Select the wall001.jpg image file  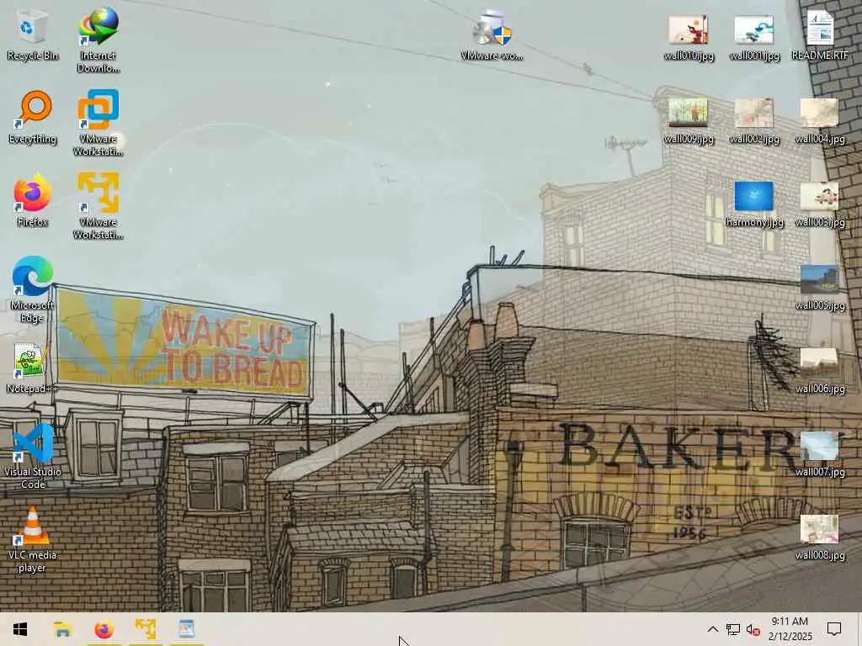coord(754,37)
